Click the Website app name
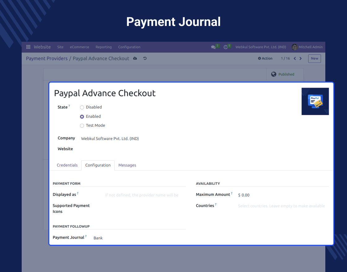This screenshot has height=272, width=347. tap(42, 47)
